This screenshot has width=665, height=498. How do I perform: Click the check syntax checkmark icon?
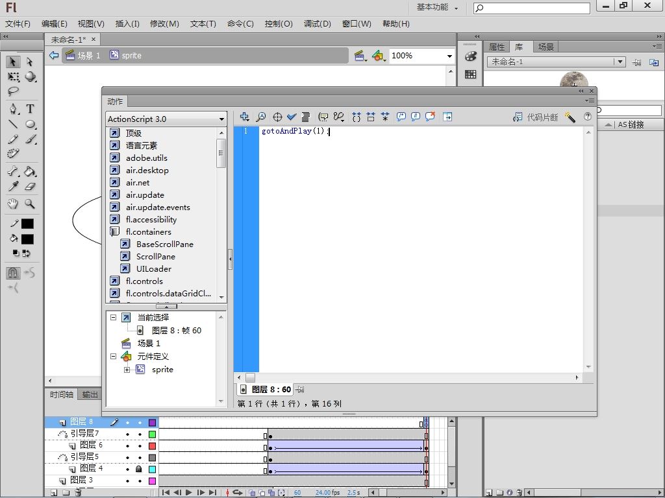click(292, 117)
